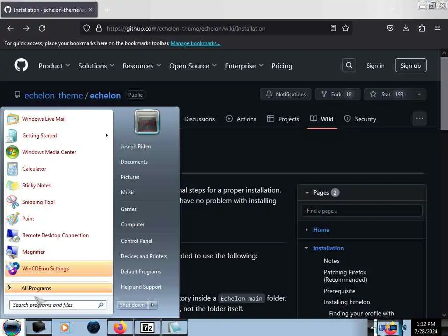The height and width of the screenshot is (336, 448).
Task: Toggle reader view icon in address bar
Action: [x=333, y=28]
